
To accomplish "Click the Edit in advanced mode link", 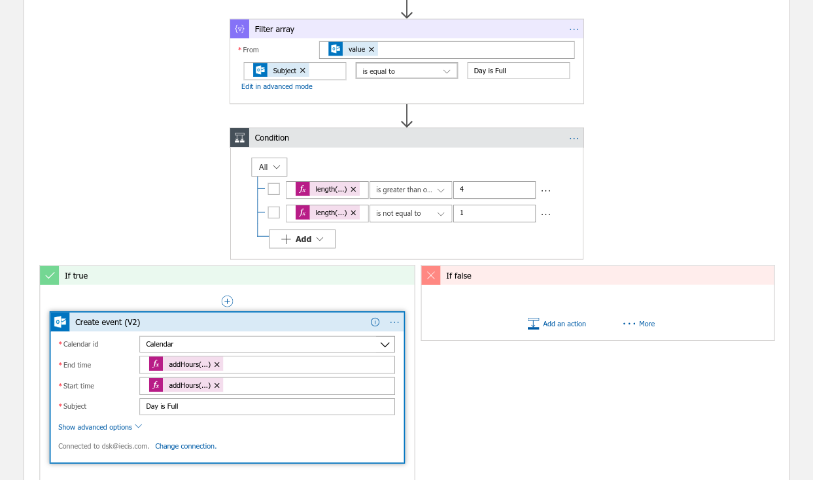I will tap(277, 87).
